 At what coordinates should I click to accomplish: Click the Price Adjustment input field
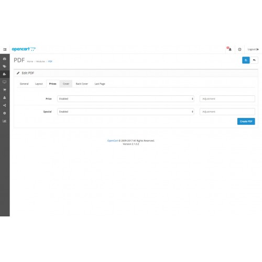(227, 99)
